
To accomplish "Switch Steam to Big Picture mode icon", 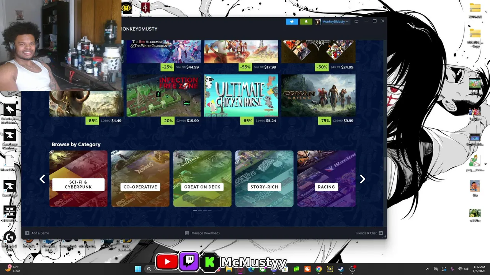I will click(356, 21).
